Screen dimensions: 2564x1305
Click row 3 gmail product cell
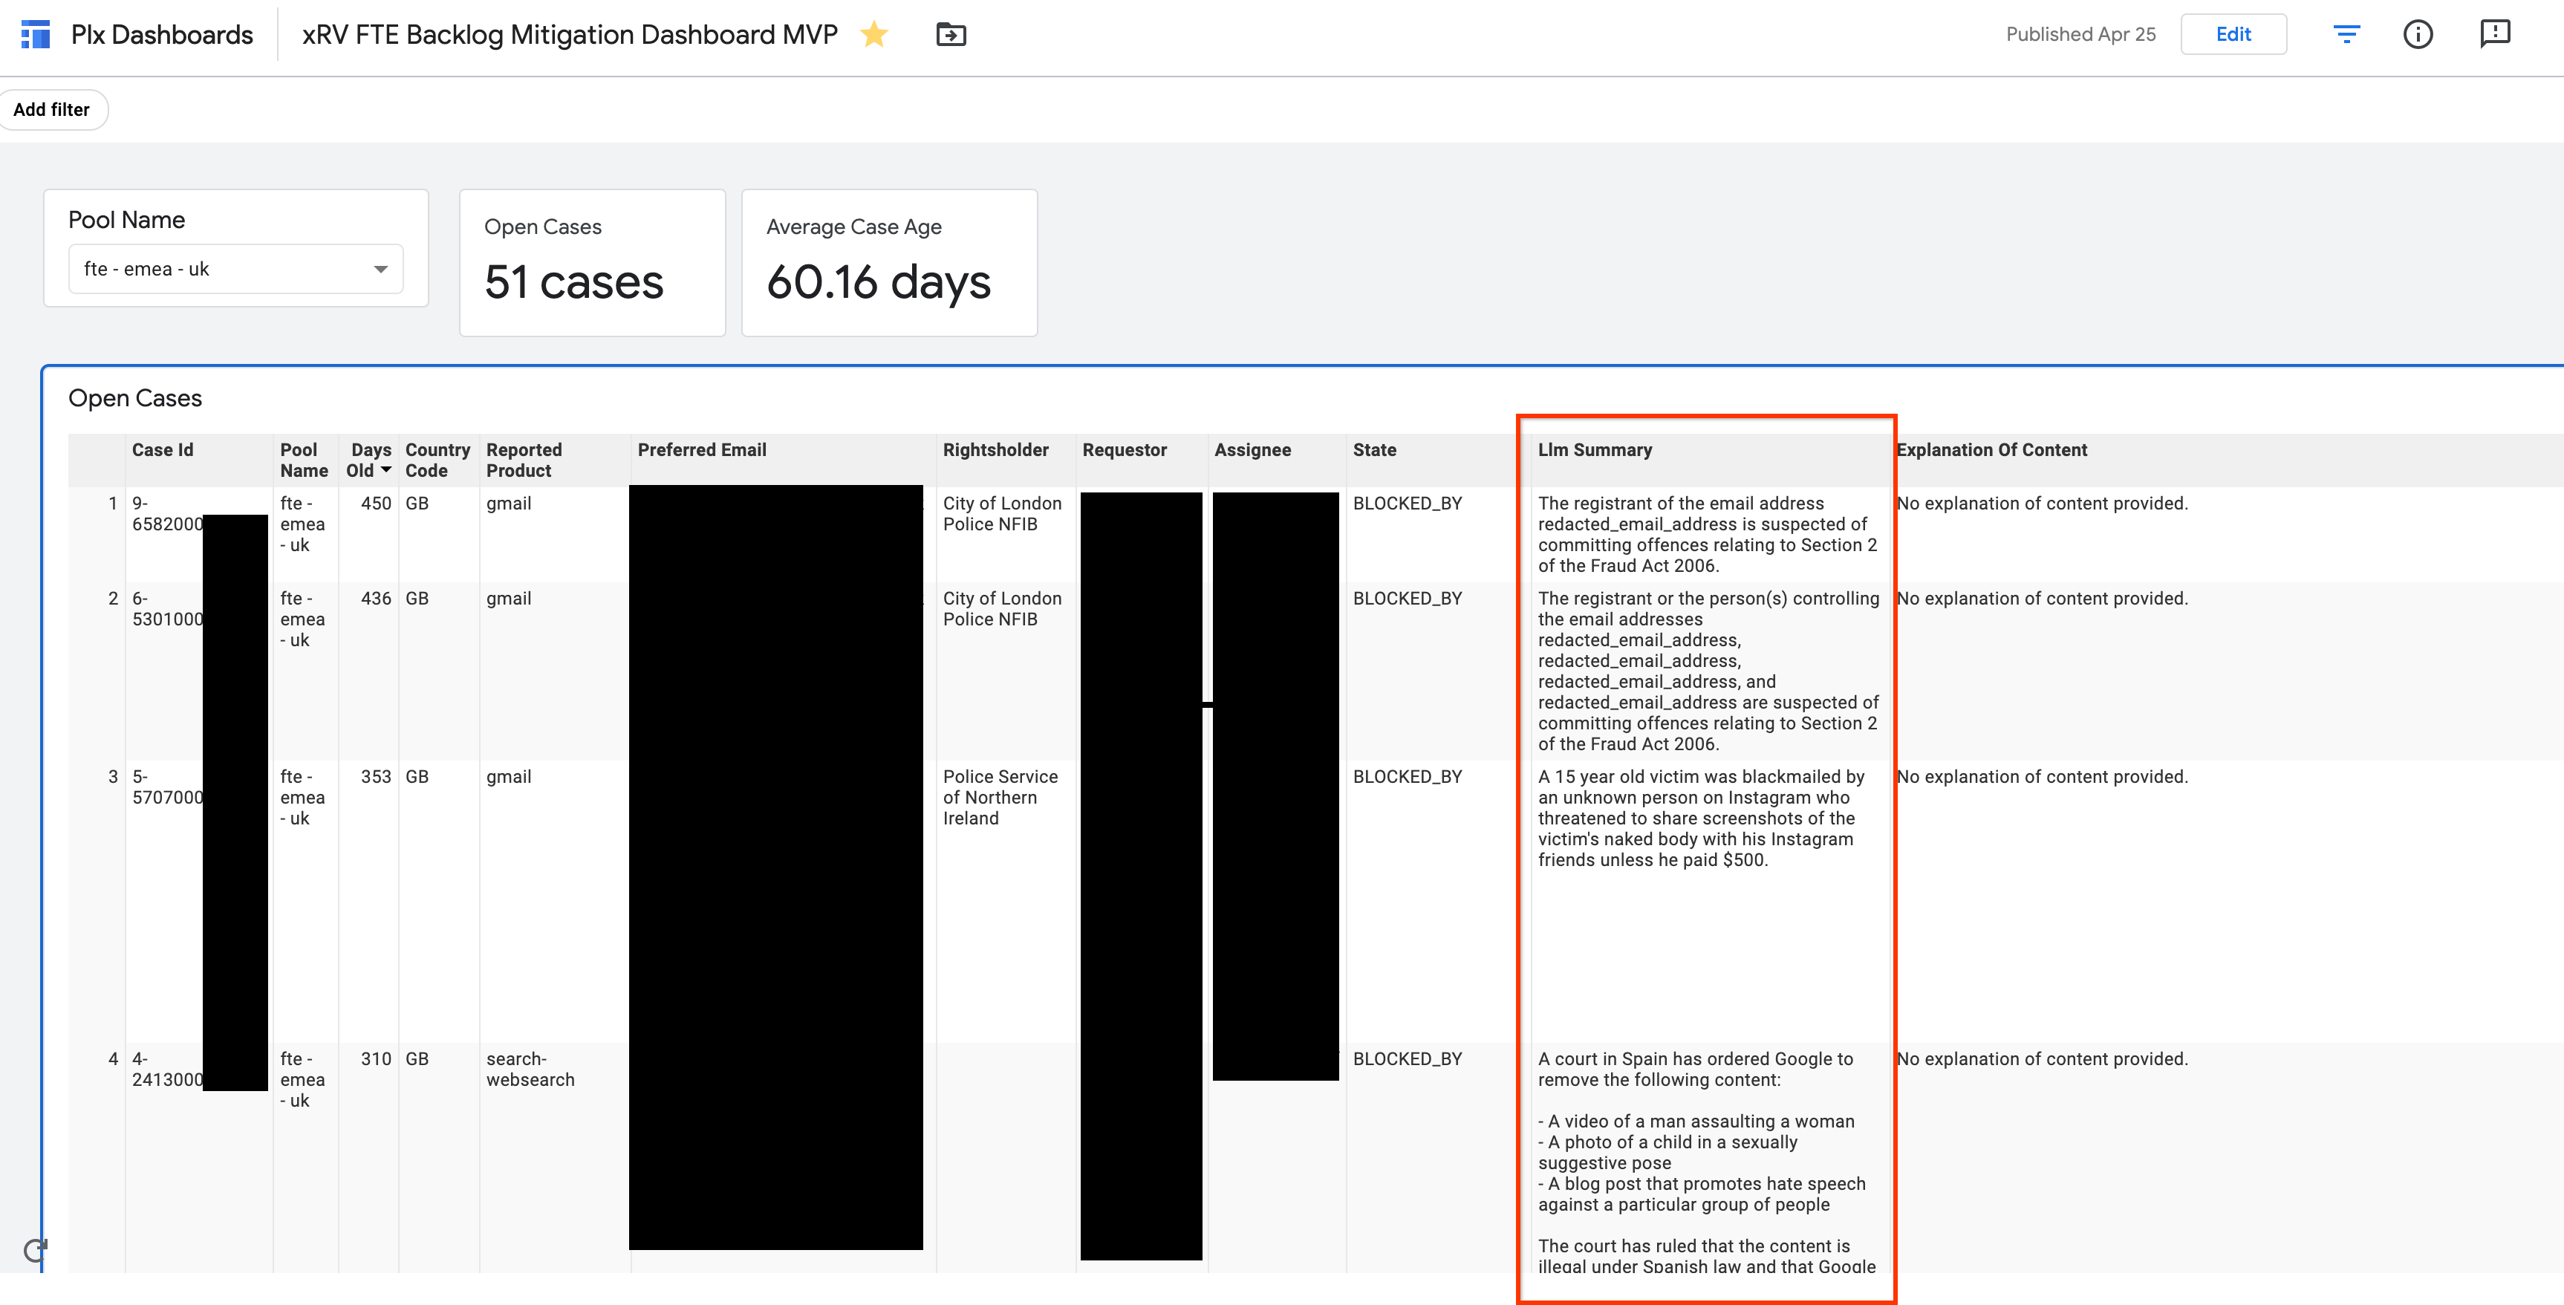pos(509,776)
